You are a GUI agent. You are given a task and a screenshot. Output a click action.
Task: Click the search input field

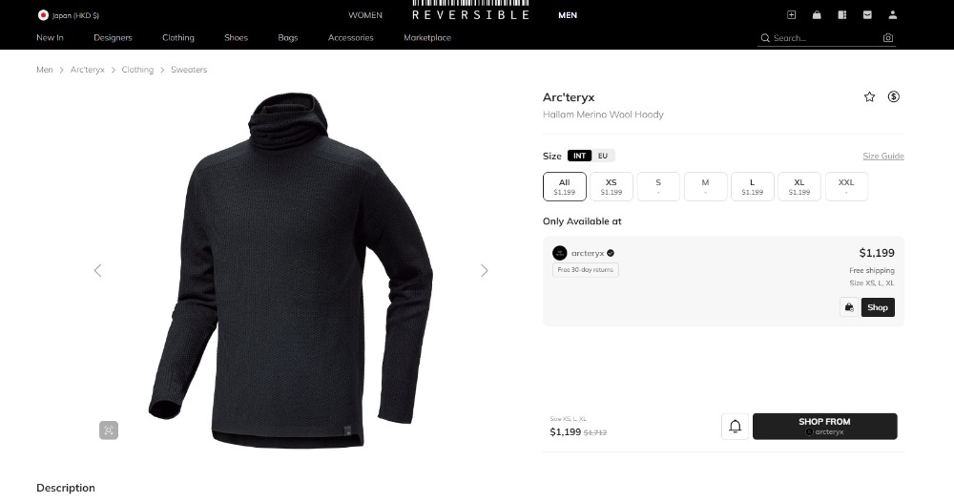pos(820,38)
